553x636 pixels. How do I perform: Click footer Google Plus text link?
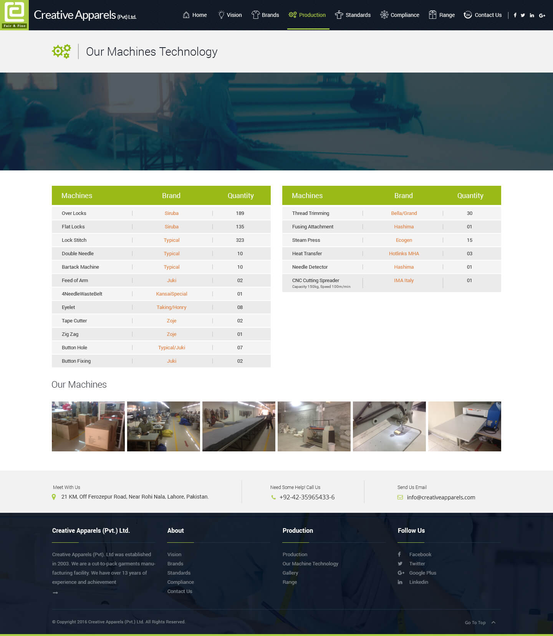pos(422,573)
